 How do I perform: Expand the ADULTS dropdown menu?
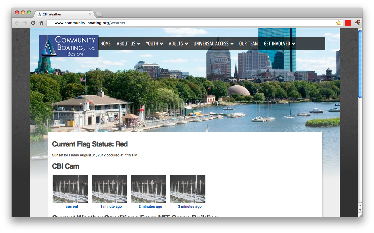(x=179, y=44)
